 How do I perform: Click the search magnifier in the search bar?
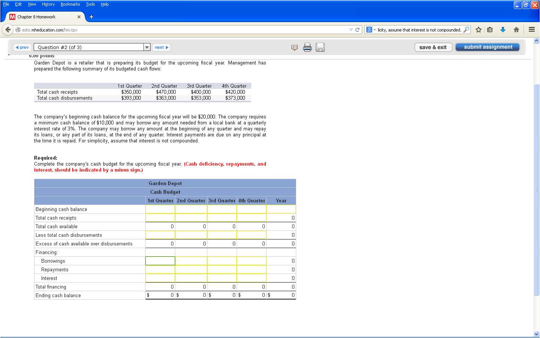pyautogui.click(x=465, y=29)
